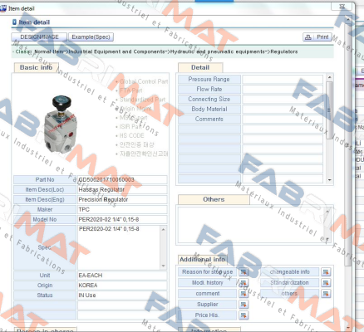Click the changeable info label
The width and height of the screenshot is (364, 332).
290,272
